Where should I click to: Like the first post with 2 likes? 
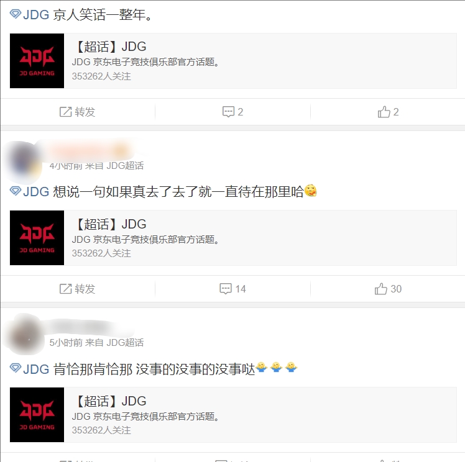(388, 112)
